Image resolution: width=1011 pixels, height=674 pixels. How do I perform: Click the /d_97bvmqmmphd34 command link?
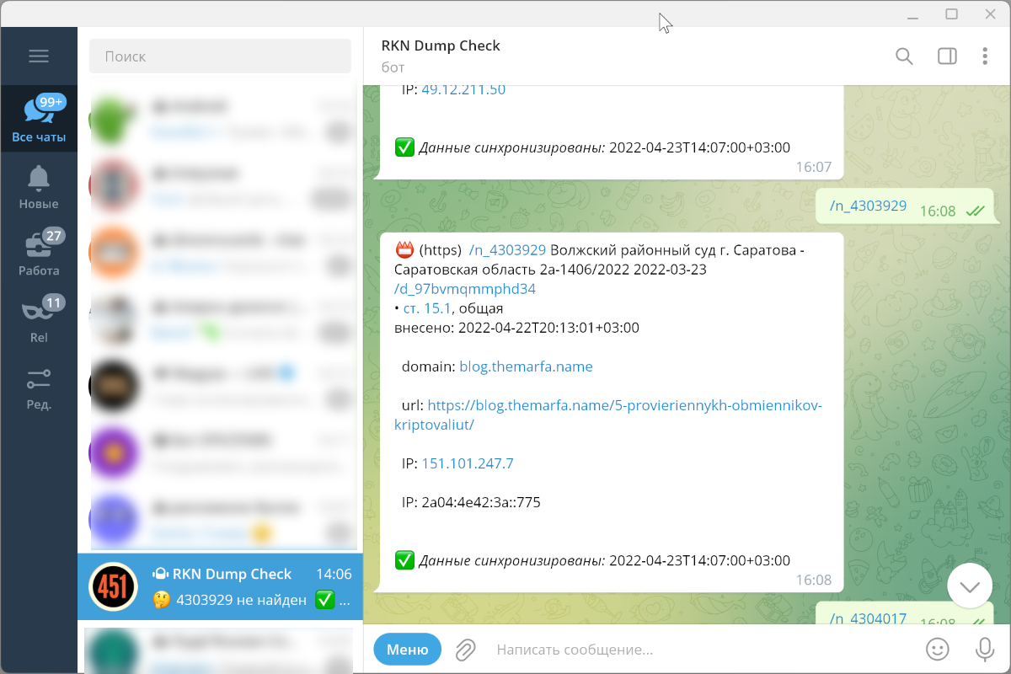[465, 289]
